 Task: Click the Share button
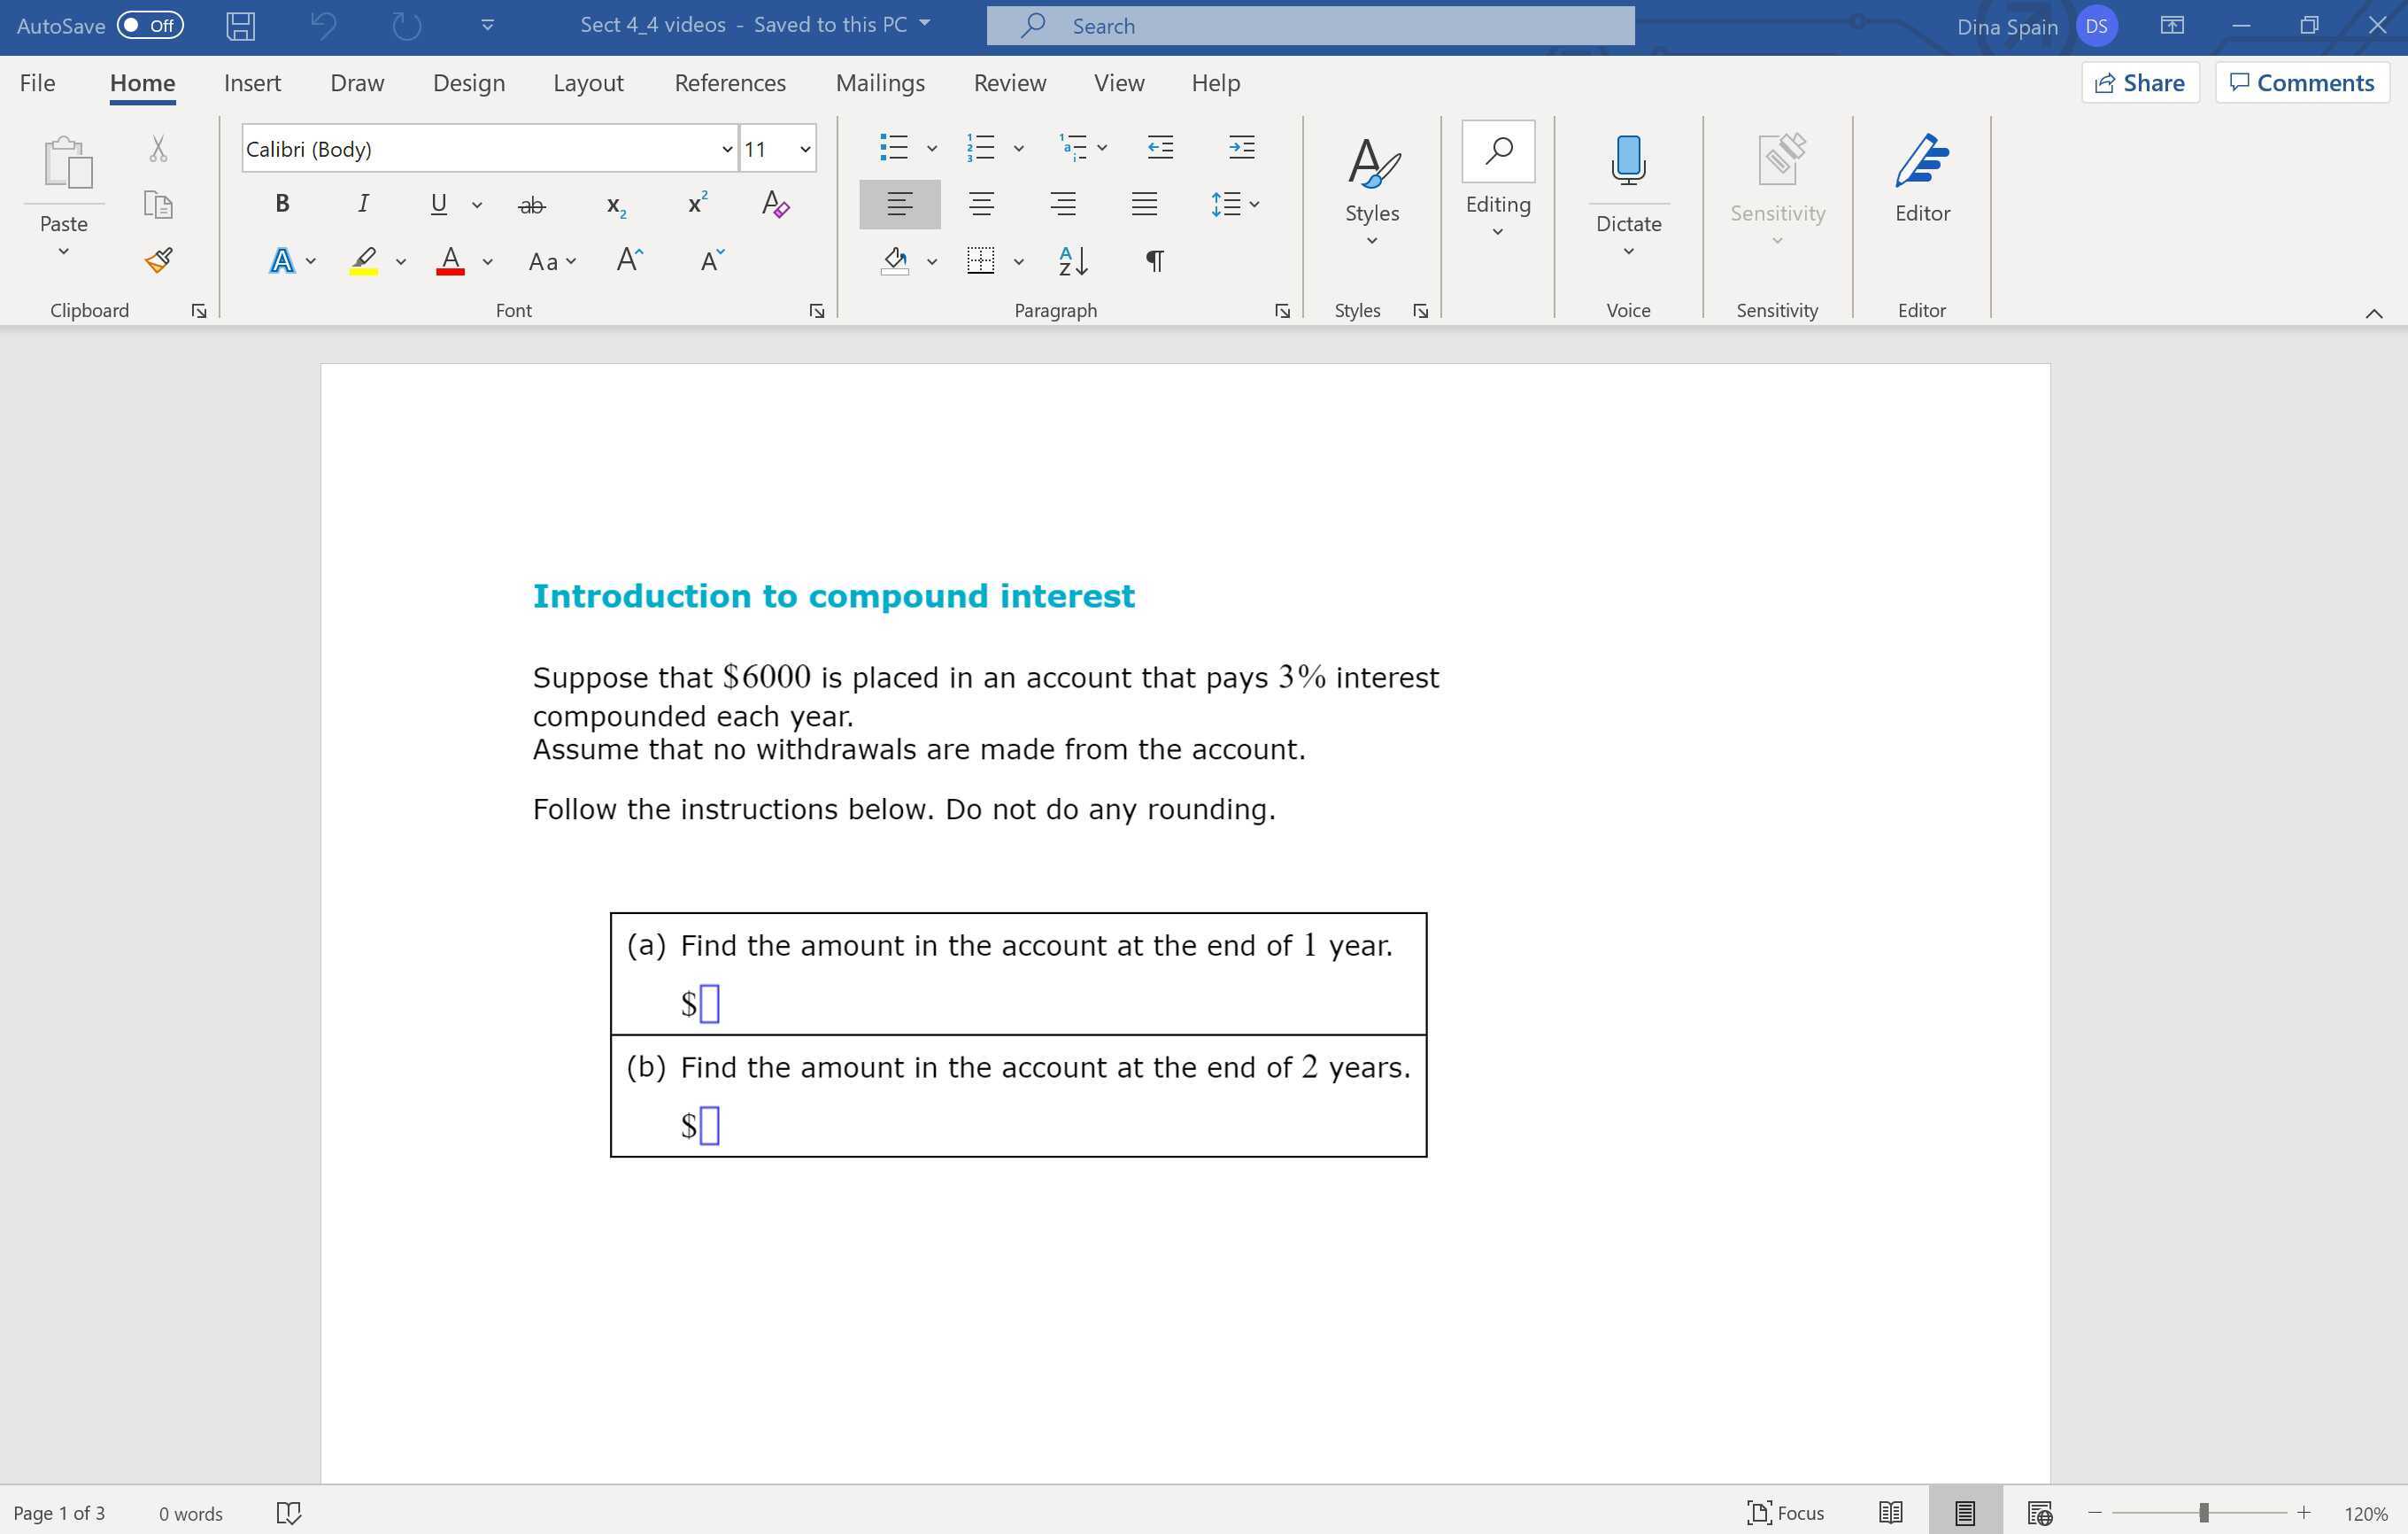point(2139,82)
